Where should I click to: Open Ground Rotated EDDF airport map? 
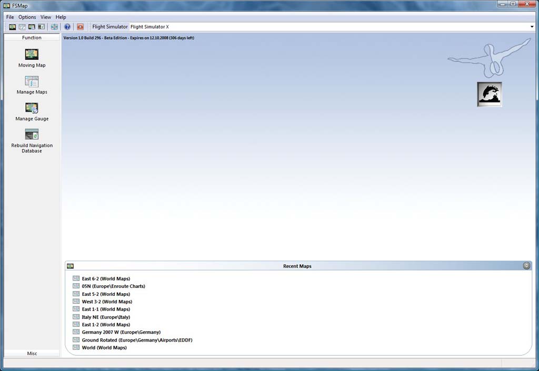click(137, 340)
